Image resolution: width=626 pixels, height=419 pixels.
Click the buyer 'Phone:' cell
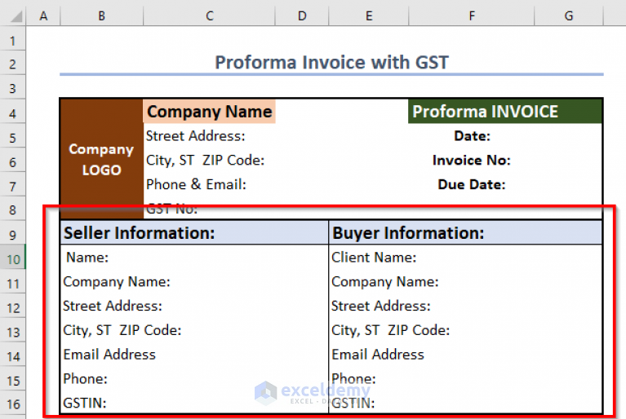(465, 378)
